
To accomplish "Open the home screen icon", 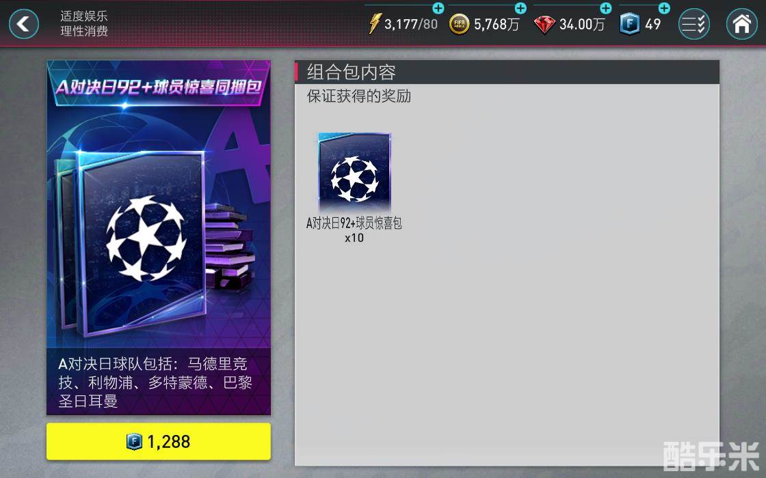I will (741, 24).
